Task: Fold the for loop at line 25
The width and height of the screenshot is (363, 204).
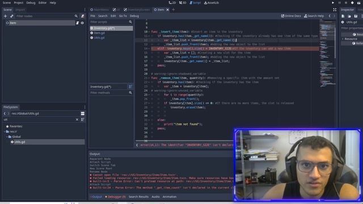Action: pyautogui.click(x=149, y=95)
